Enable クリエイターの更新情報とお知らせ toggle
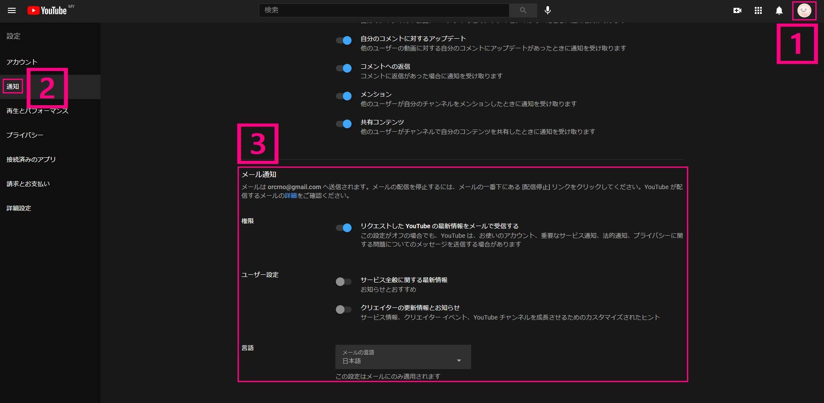This screenshot has width=824, height=403. coord(343,310)
